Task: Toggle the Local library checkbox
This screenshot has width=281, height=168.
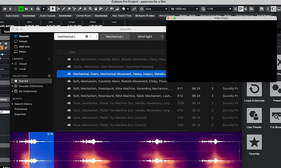Action: pyautogui.click(x=16, y=69)
